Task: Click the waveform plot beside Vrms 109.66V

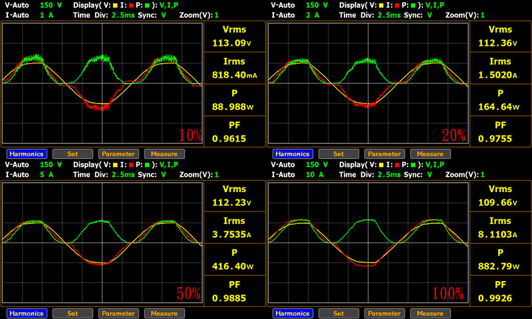Action: tap(368, 243)
